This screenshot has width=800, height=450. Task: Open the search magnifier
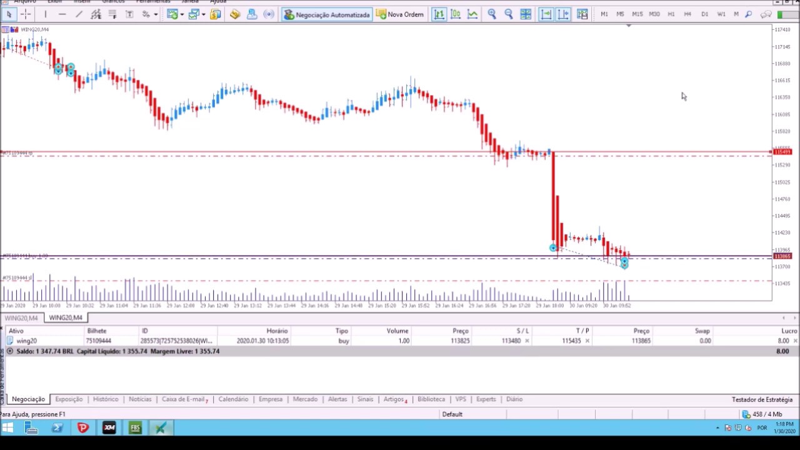[x=749, y=14]
